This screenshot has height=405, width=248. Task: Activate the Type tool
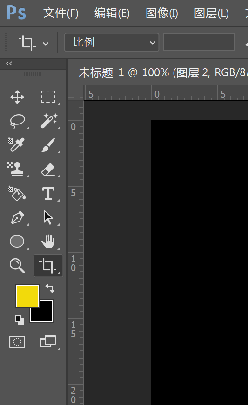pyautogui.click(x=48, y=193)
